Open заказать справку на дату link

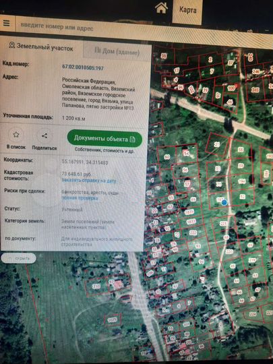(89, 181)
